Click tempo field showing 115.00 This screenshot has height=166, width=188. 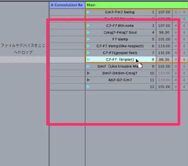(x=164, y=46)
